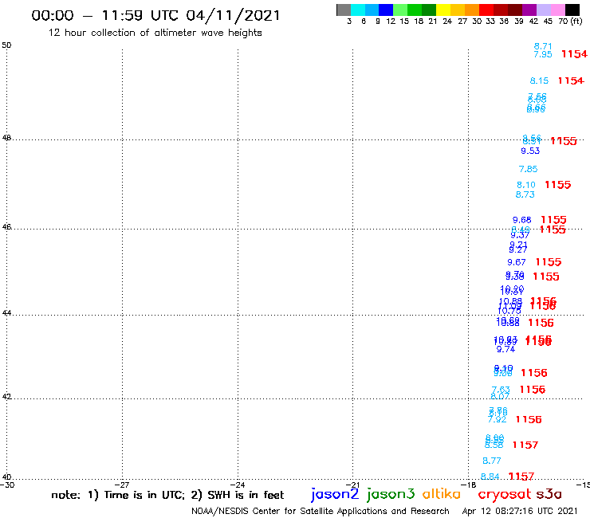Click the "12" legend scale label
This screenshot has height=518, width=590.
tap(391, 22)
